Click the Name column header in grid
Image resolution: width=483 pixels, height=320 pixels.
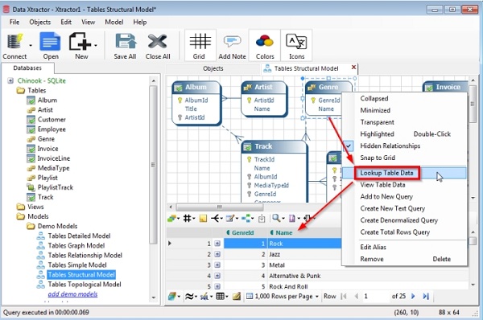(x=283, y=232)
